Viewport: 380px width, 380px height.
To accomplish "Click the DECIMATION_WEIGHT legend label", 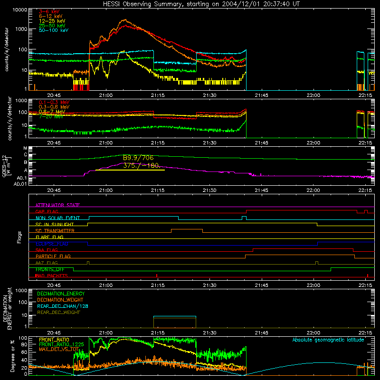I will click(60, 300).
